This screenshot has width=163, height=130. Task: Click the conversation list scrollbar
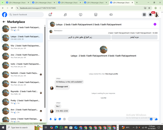click(x=45, y=67)
